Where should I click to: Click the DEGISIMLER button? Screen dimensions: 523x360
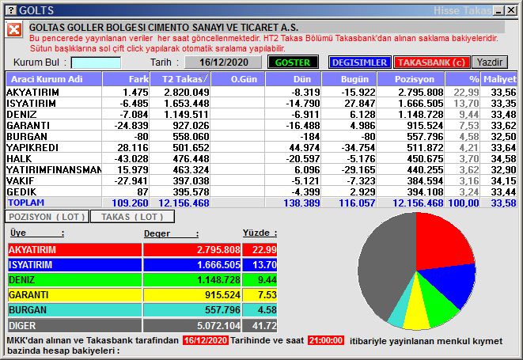tap(359, 63)
